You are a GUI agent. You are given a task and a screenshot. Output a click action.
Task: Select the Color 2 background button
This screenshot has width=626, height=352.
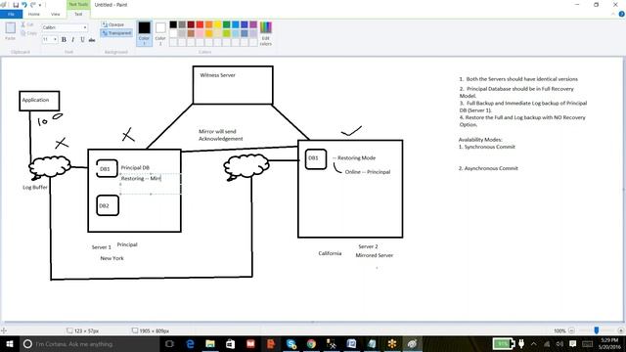(x=160, y=33)
